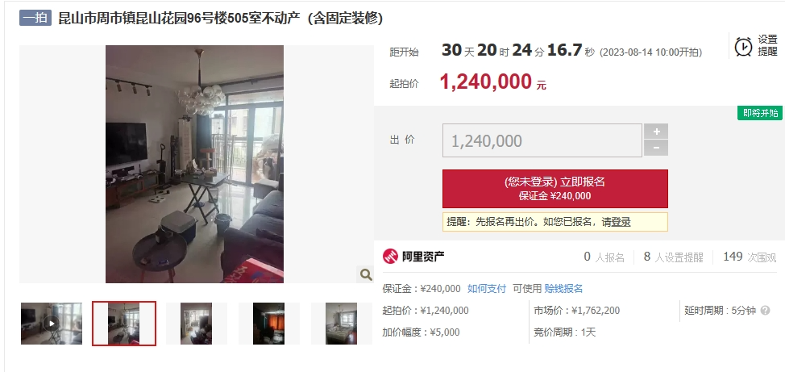Click the question mark help icon beside 延时周期
The image size is (785, 372).
tap(765, 311)
